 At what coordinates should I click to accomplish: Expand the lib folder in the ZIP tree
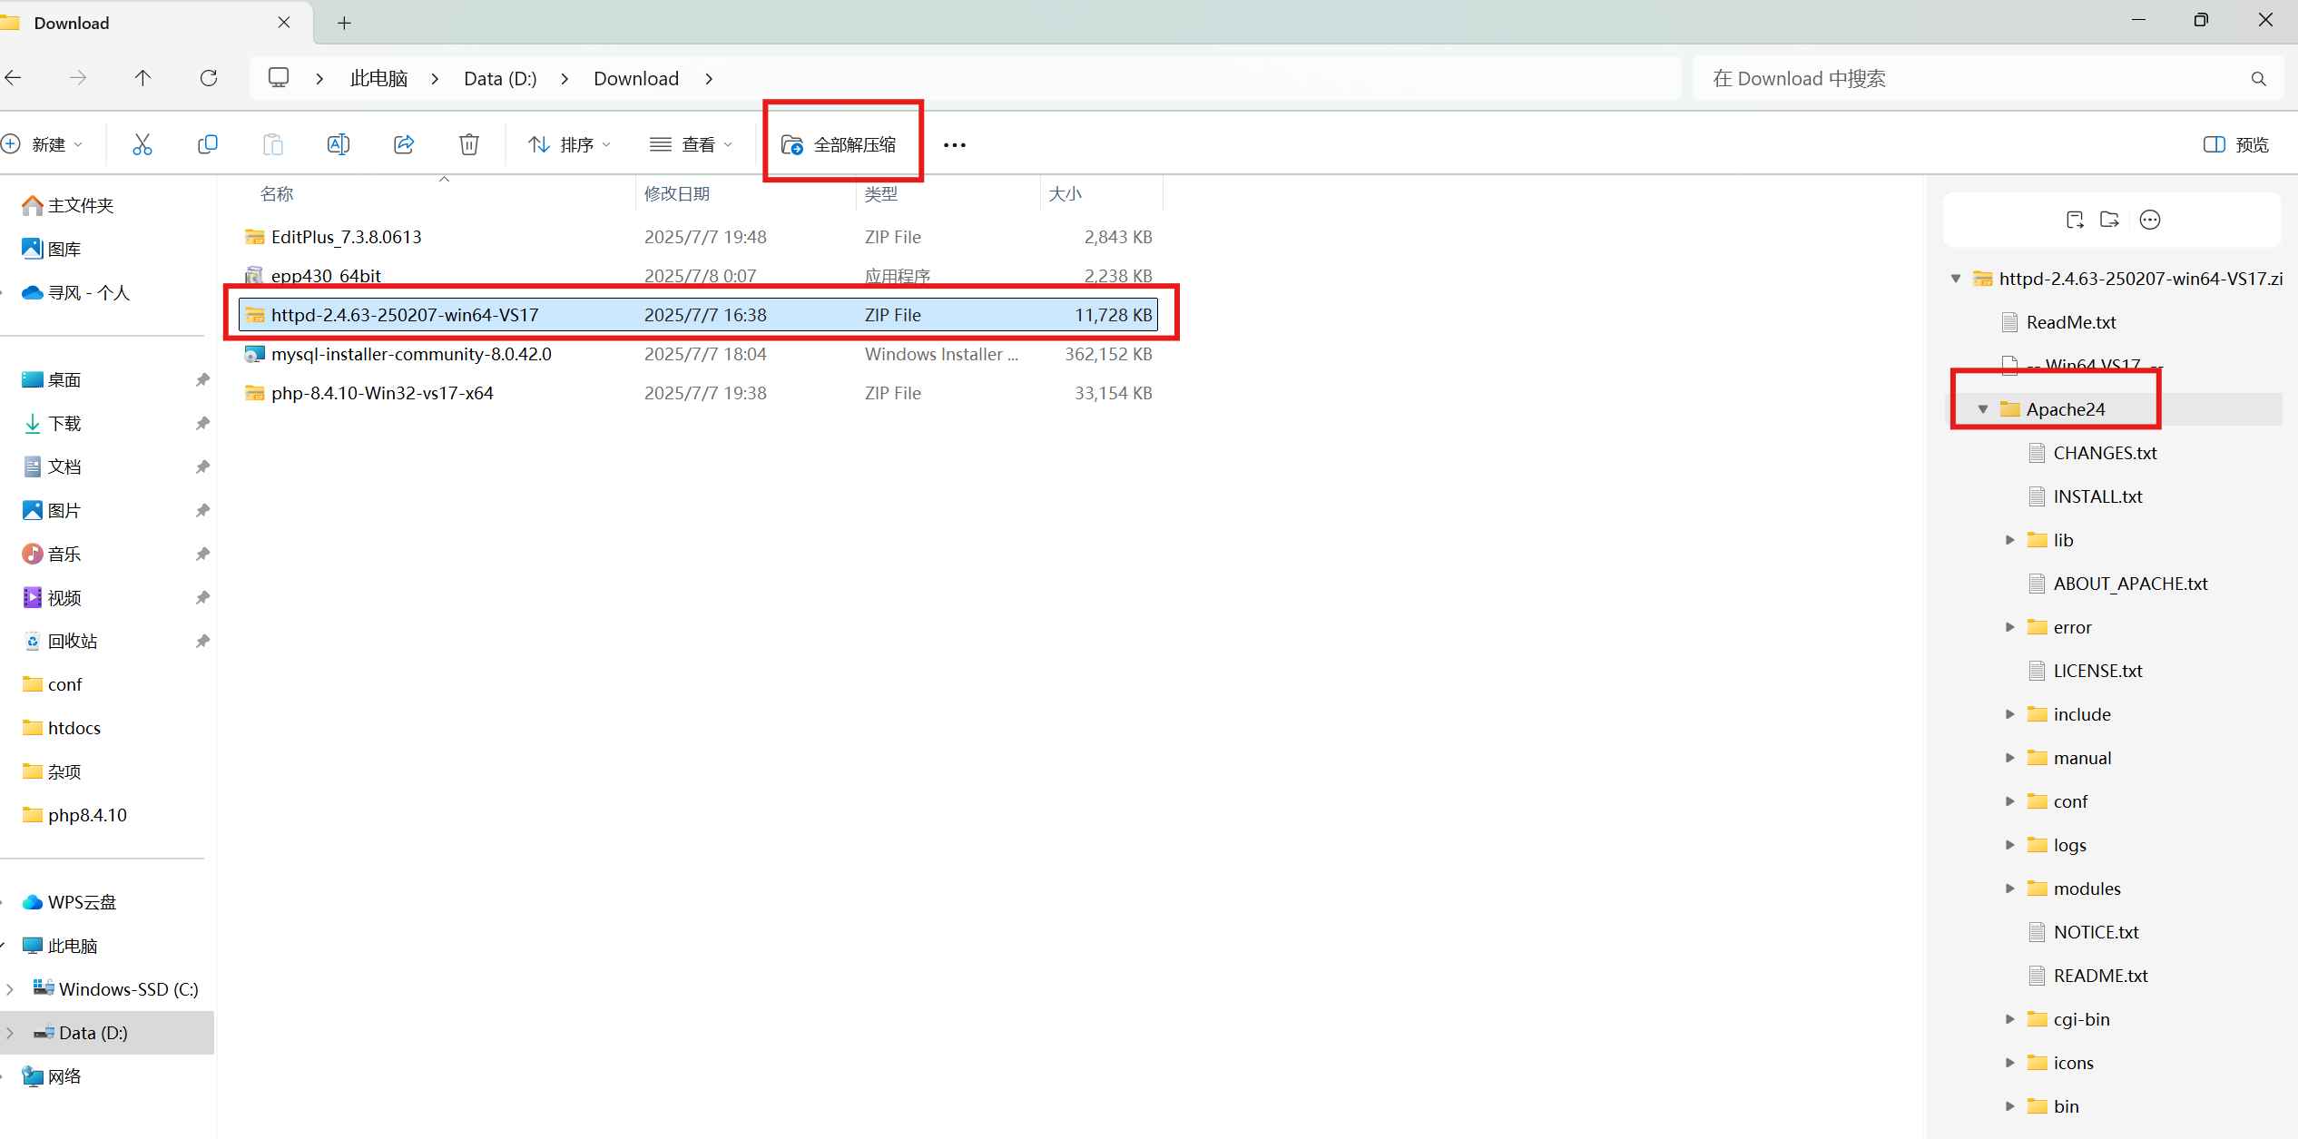click(2008, 539)
